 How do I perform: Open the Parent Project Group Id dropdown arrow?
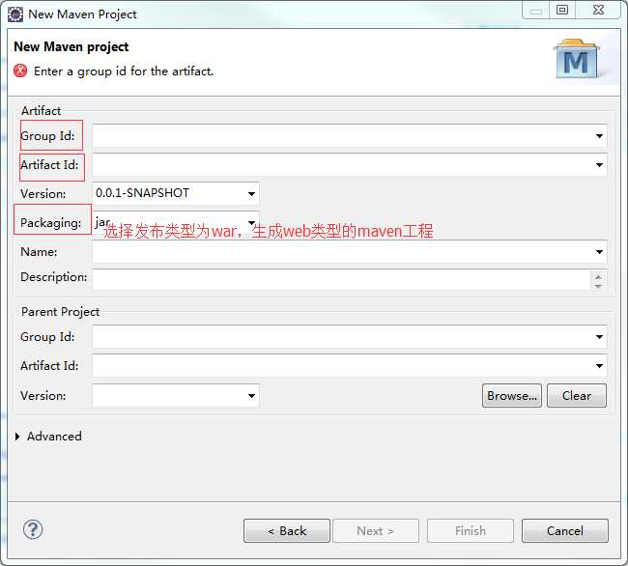tap(599, 337)
